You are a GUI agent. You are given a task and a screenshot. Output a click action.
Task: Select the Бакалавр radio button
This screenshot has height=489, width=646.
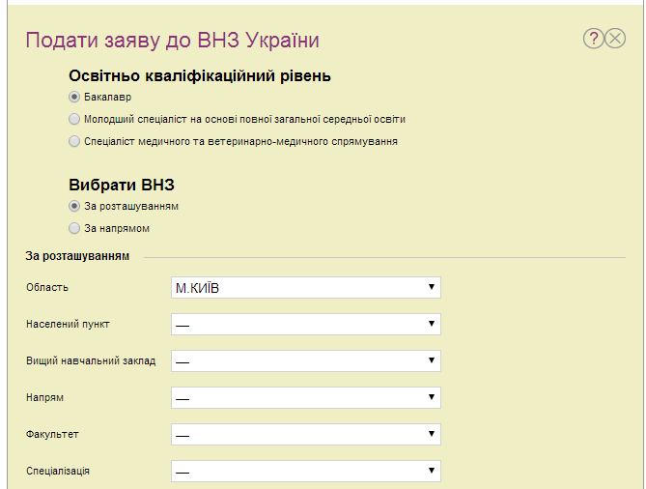point(74,97)
